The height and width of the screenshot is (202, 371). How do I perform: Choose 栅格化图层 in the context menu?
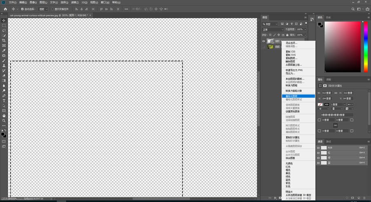coord(291,96)
